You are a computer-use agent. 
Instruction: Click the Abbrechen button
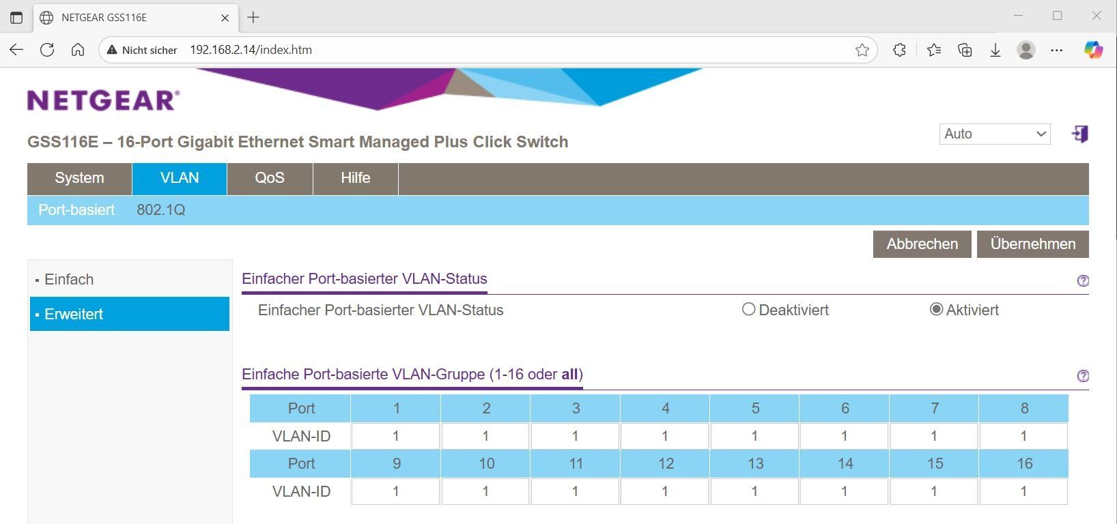(x=922, y=244)
